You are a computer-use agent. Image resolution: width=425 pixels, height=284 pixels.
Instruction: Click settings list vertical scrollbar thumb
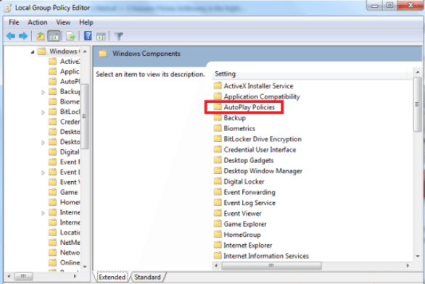(x=418, y=104)
